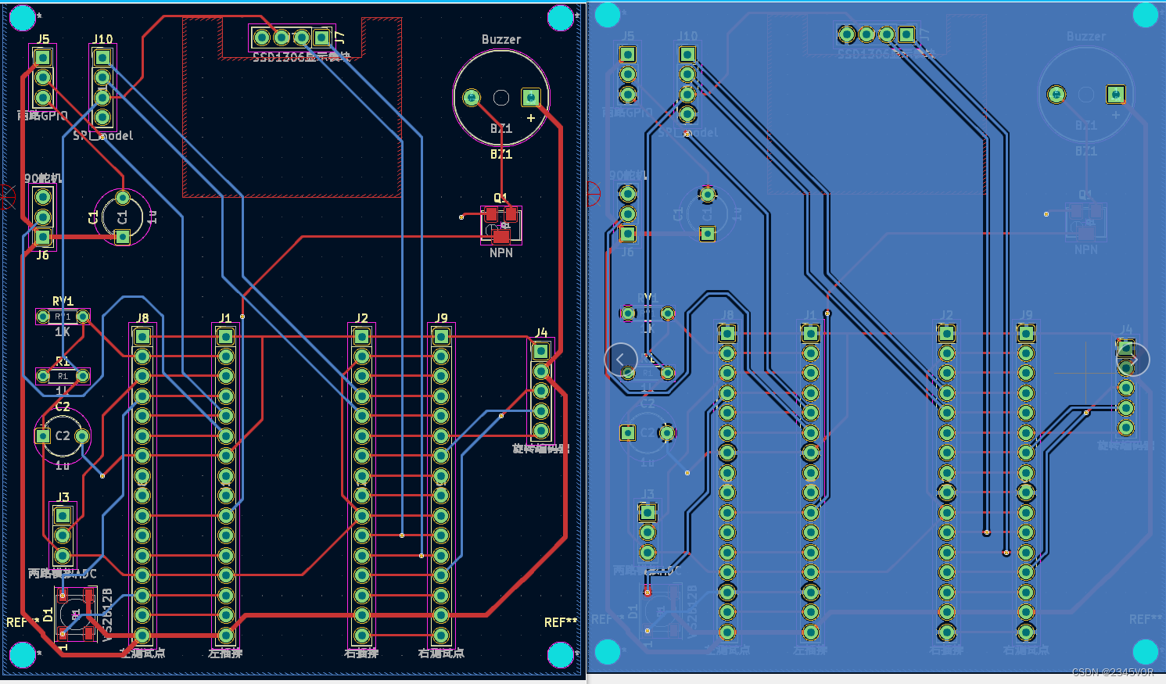This screenshot has width=1166, height=684.
Task: Select the D1 diode reference label in left view
Action: [x=48, y=615]
